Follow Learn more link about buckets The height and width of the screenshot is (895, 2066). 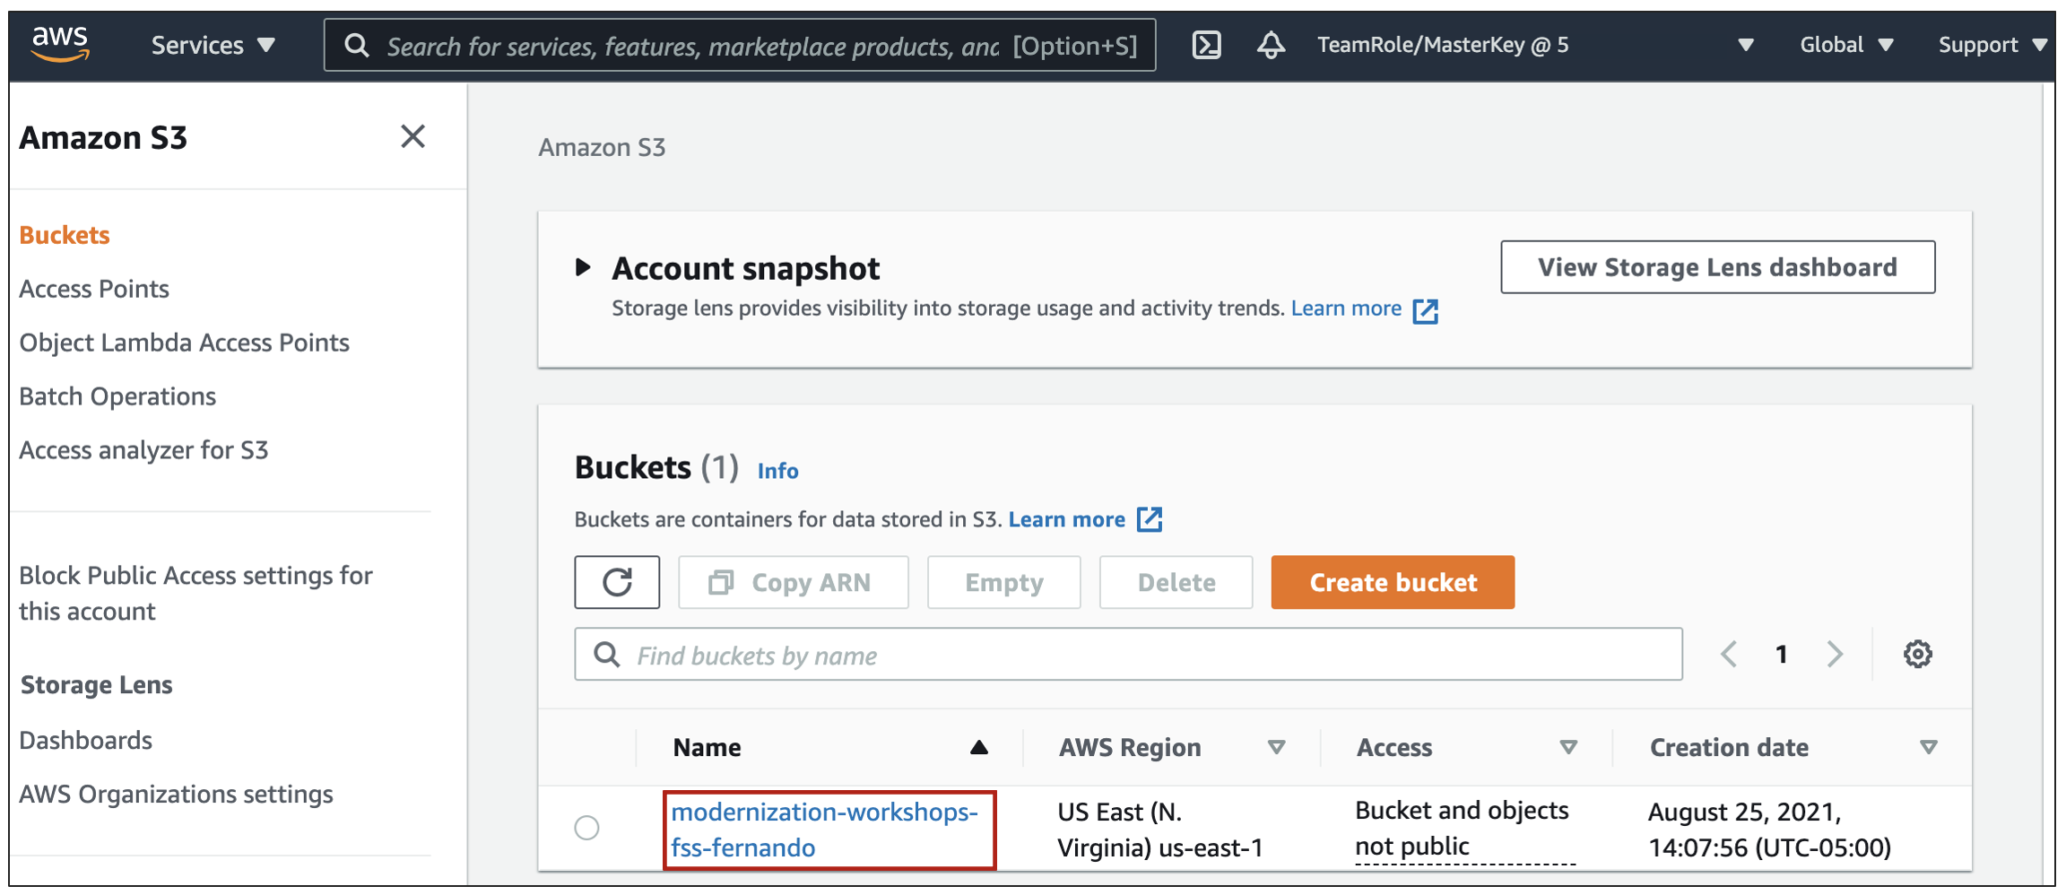coord(1066,519)
